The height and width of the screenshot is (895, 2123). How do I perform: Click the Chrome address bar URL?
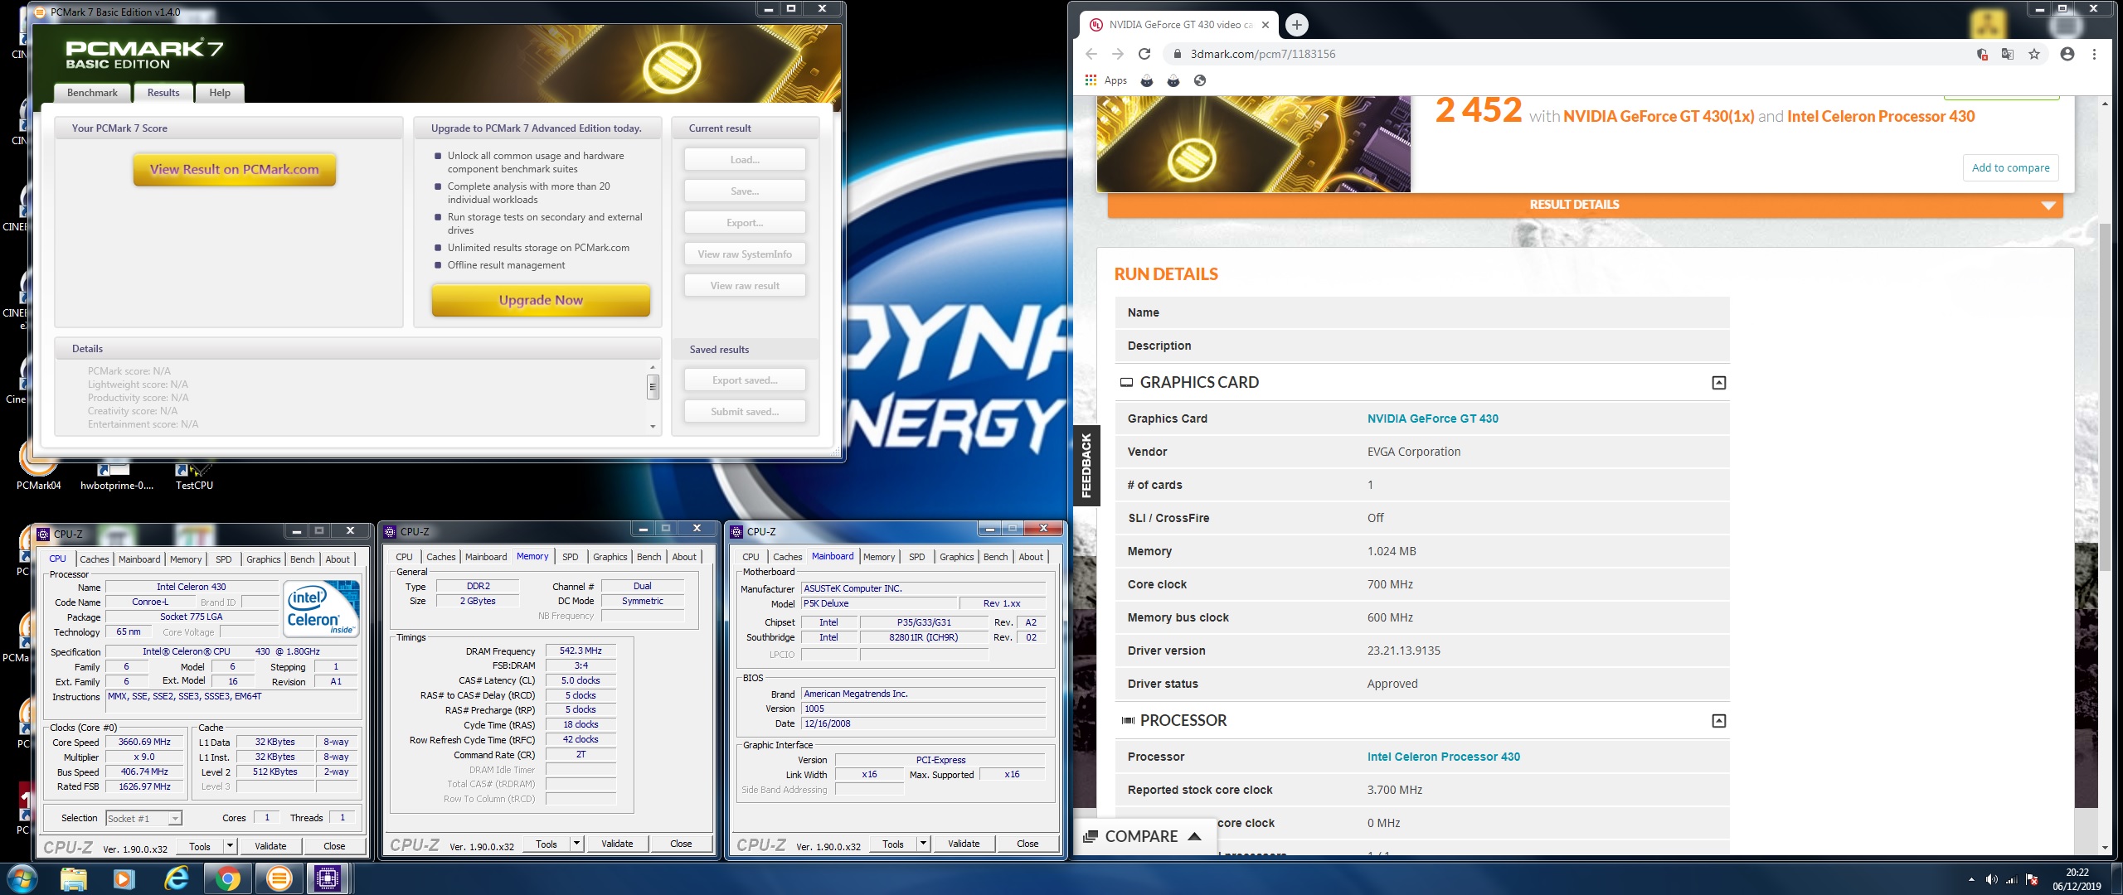pyautogui.click(x=1263, y=54)
